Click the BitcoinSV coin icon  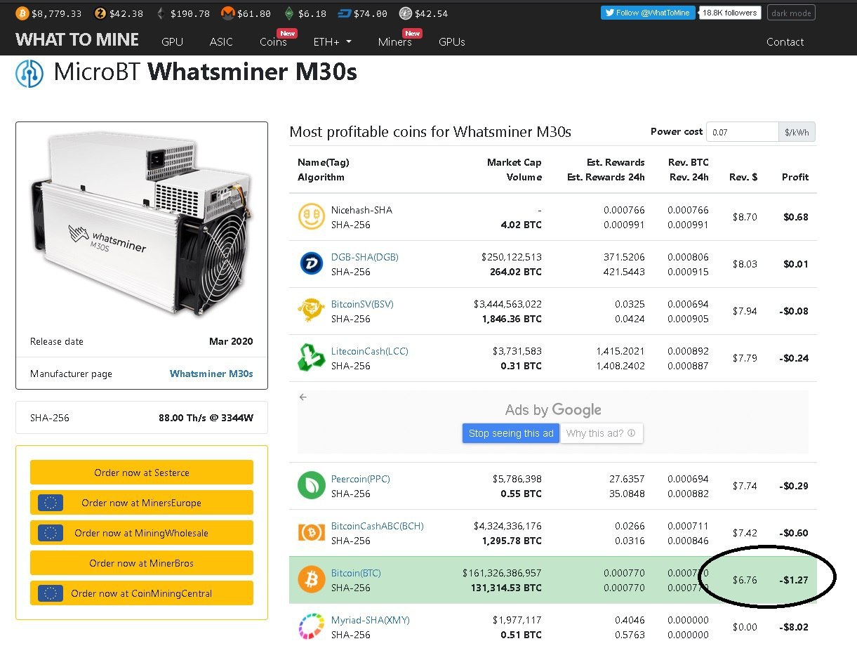[x=311, y=311]
